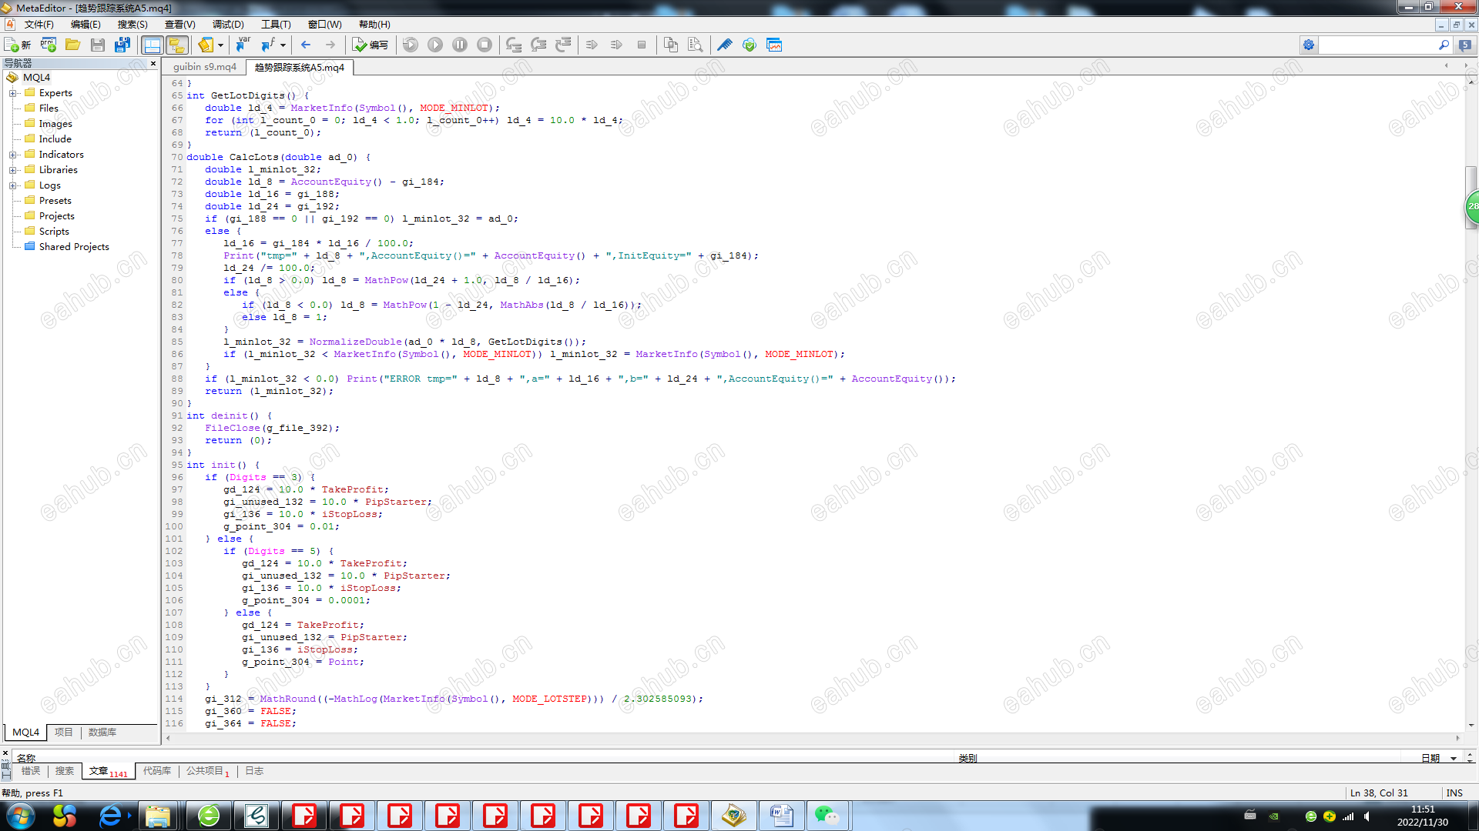The image size is (1479, 831).
Task: Click the New project icon
Action: click(49, 45)
